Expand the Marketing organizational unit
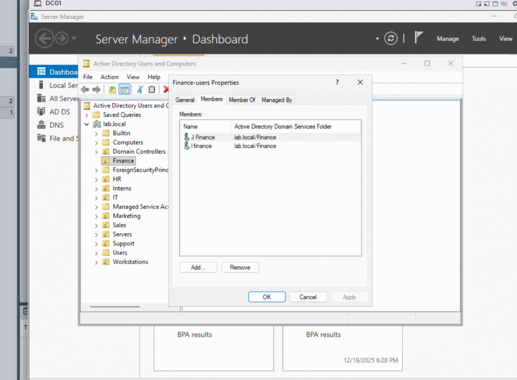Viewport: 517px width, 380px height. (x=96, y=216)
